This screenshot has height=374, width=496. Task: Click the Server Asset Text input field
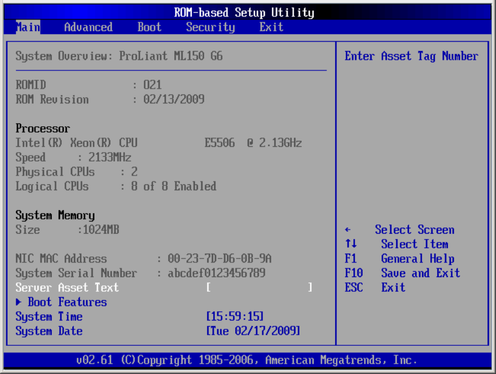click(259, 287)
